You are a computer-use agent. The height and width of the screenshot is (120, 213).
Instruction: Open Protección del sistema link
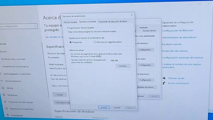[x=175, y=51]
